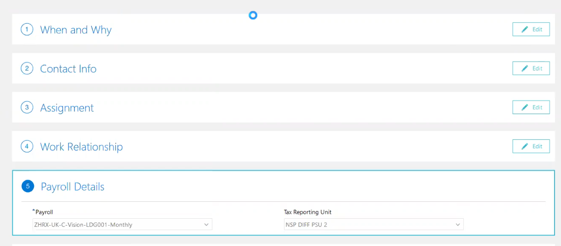Click the Payroll Details section heading
This screenshot has height=246, width=561.
point(72,186)
